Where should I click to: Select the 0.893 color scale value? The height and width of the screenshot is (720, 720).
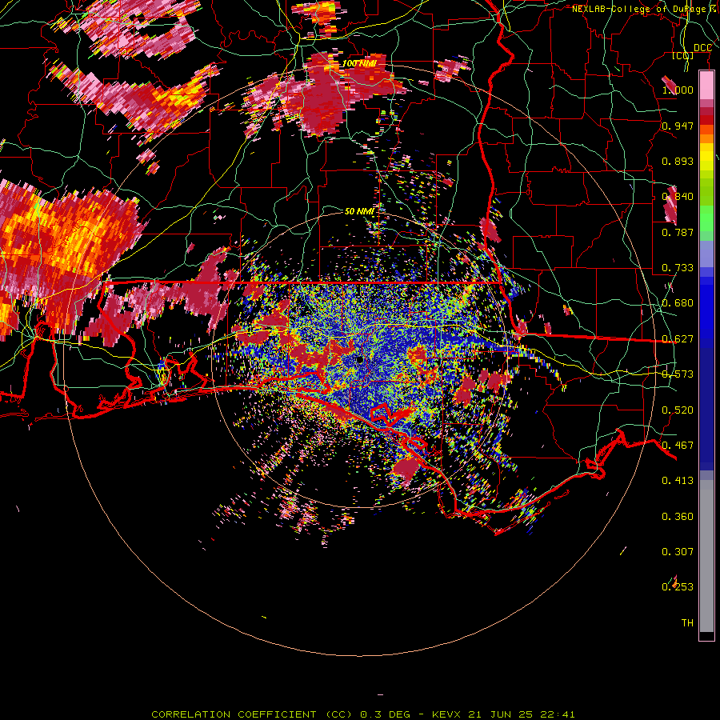pos(678,161)
